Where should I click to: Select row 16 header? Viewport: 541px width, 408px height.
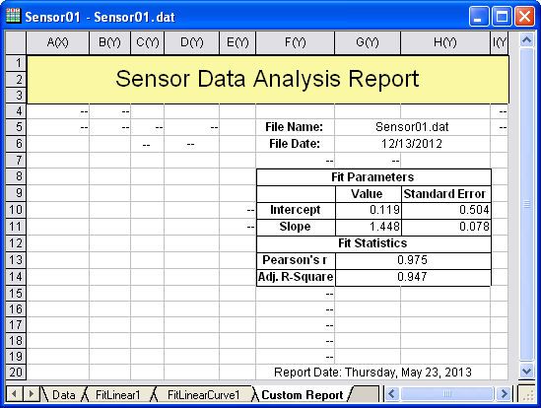16,309
